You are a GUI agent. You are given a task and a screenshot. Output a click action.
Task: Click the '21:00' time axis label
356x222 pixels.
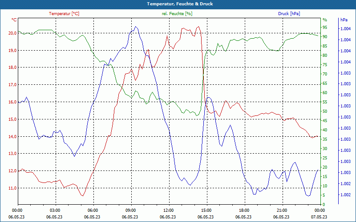pyautogui.click(x=282, y=210)
